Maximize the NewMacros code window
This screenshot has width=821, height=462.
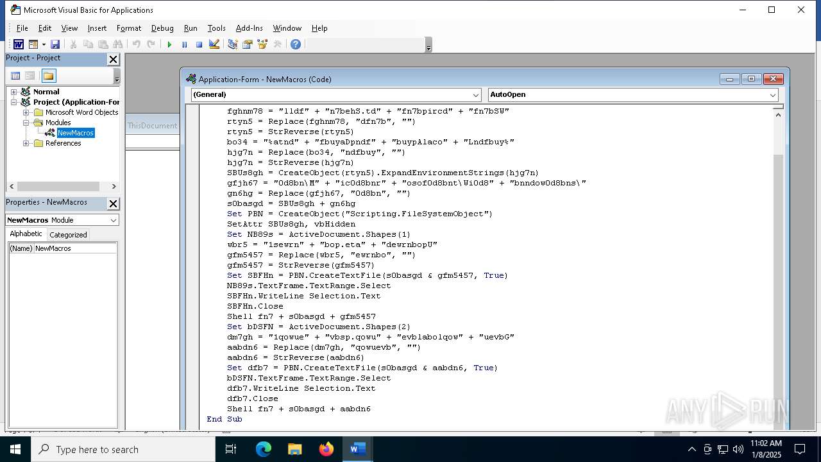tap(751, 79)
